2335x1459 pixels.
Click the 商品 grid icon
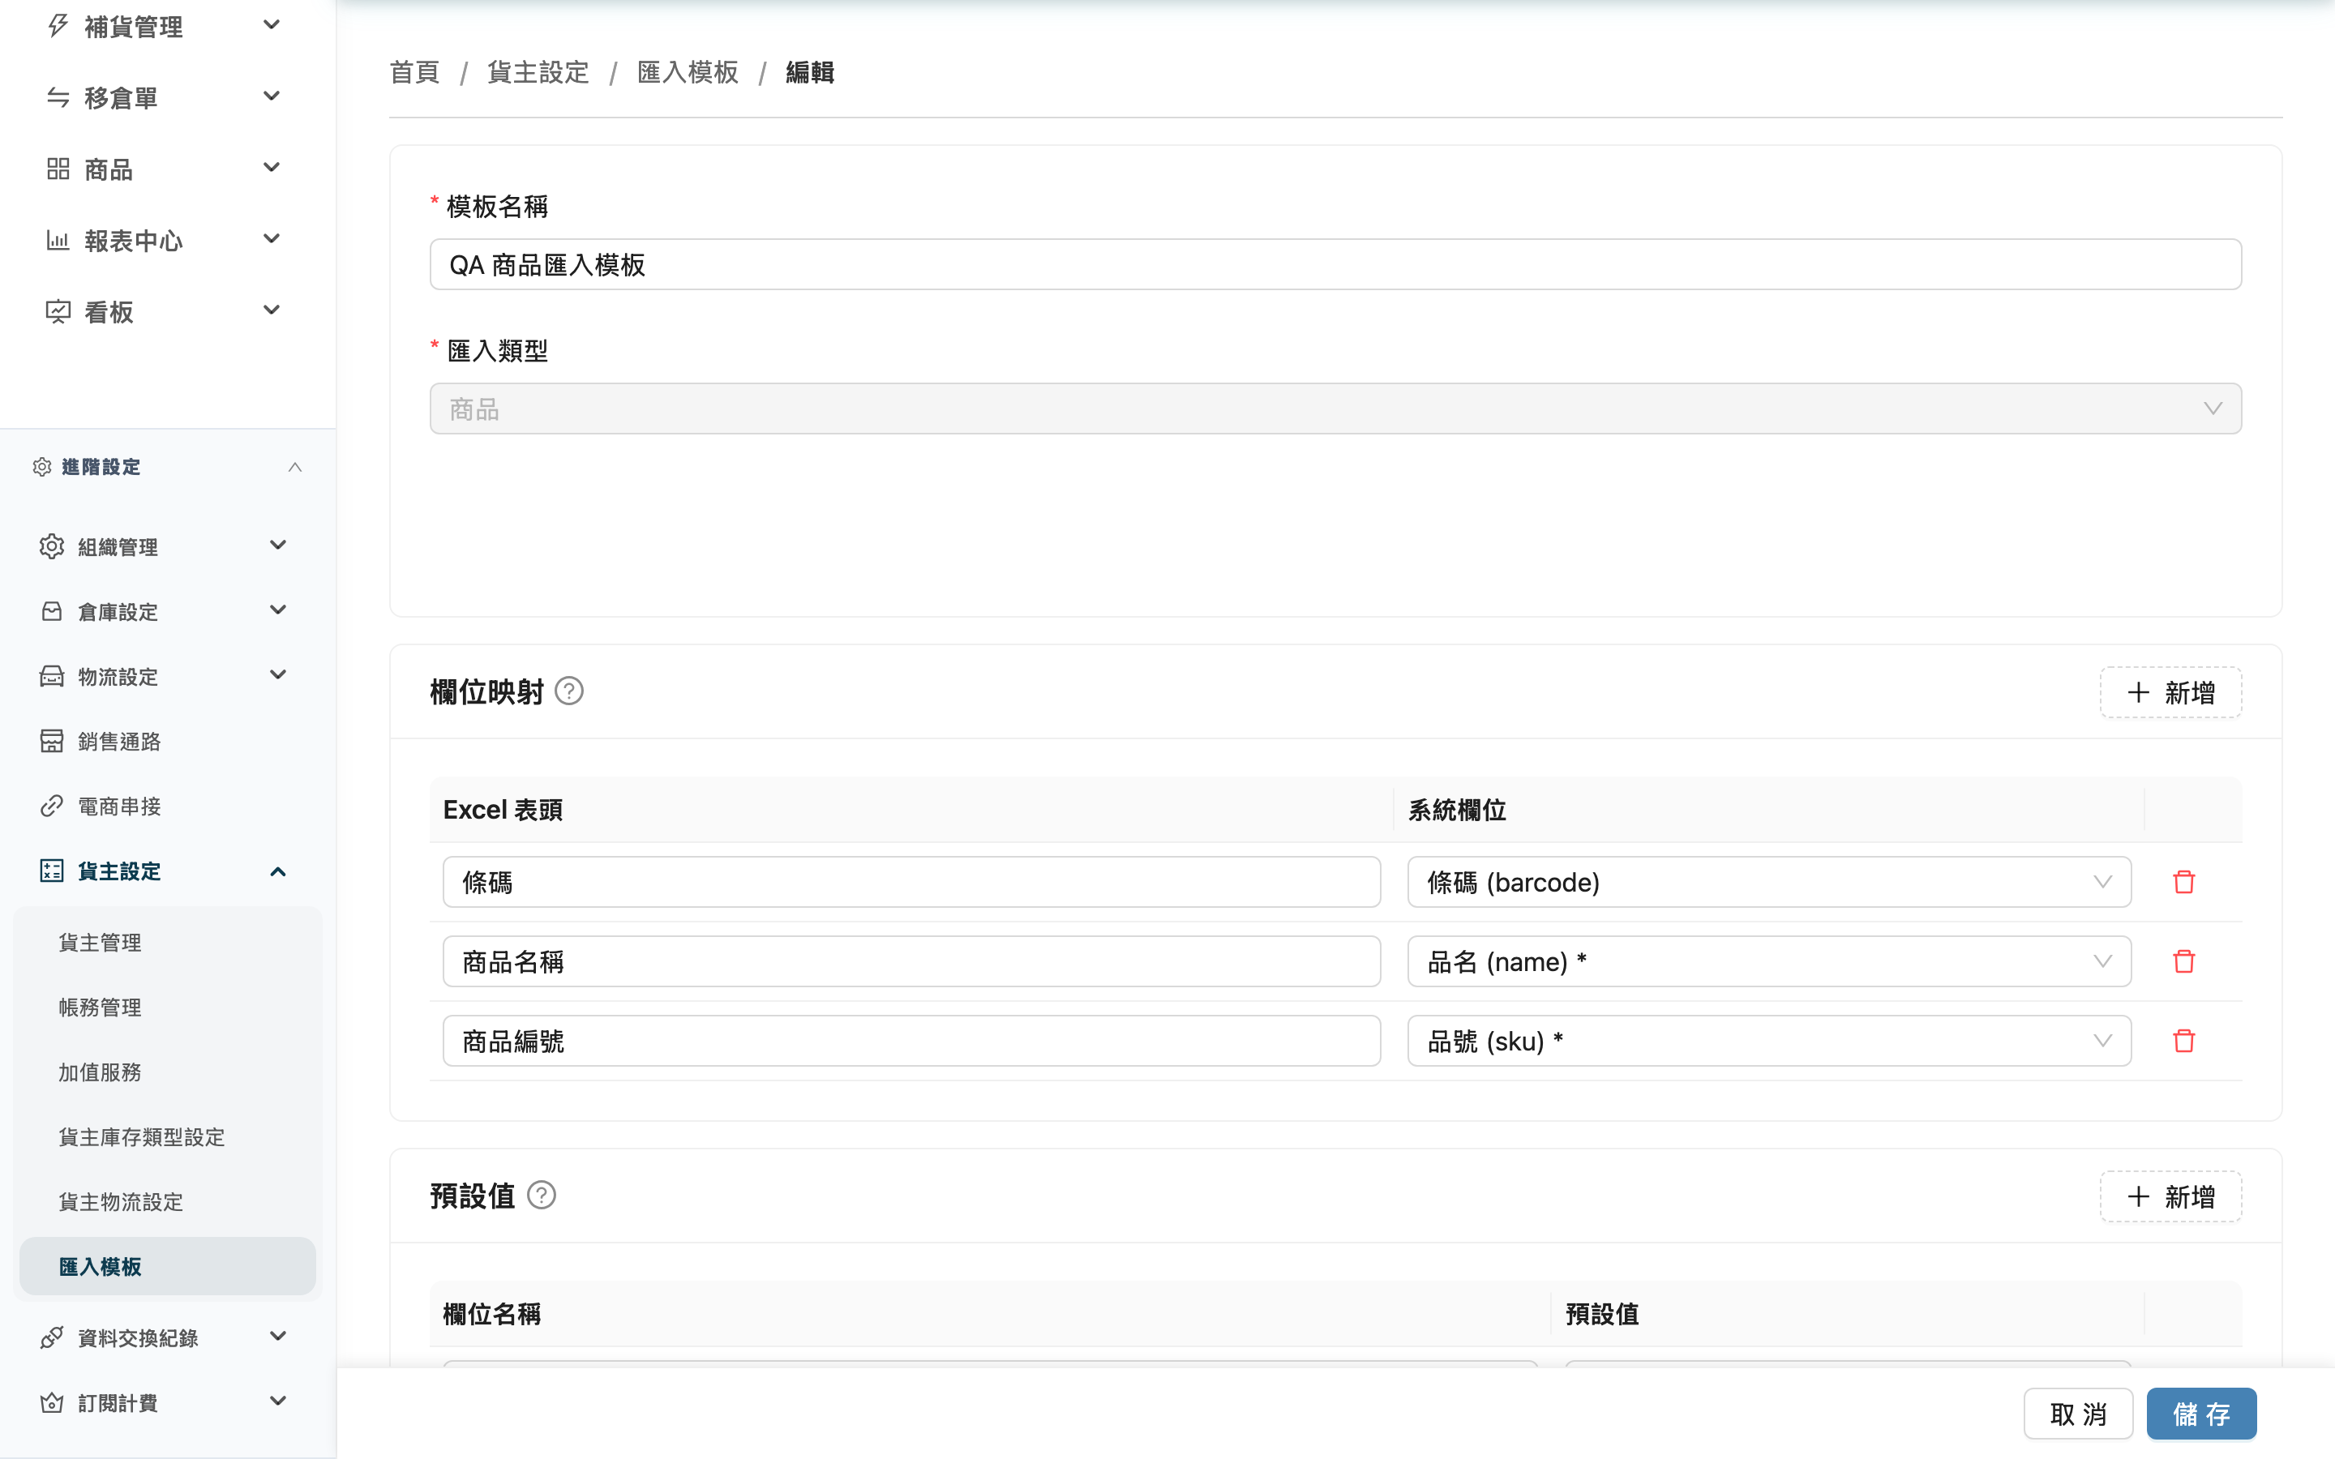click(58, 169)
